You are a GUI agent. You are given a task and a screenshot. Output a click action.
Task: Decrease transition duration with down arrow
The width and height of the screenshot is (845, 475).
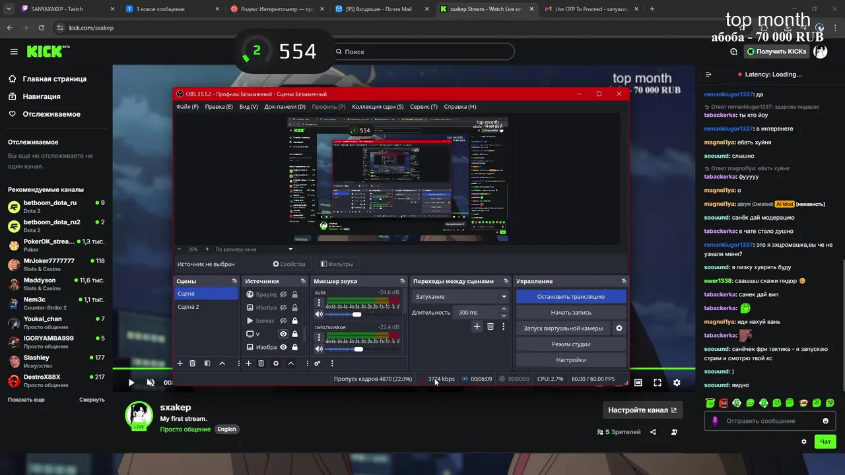504,316
